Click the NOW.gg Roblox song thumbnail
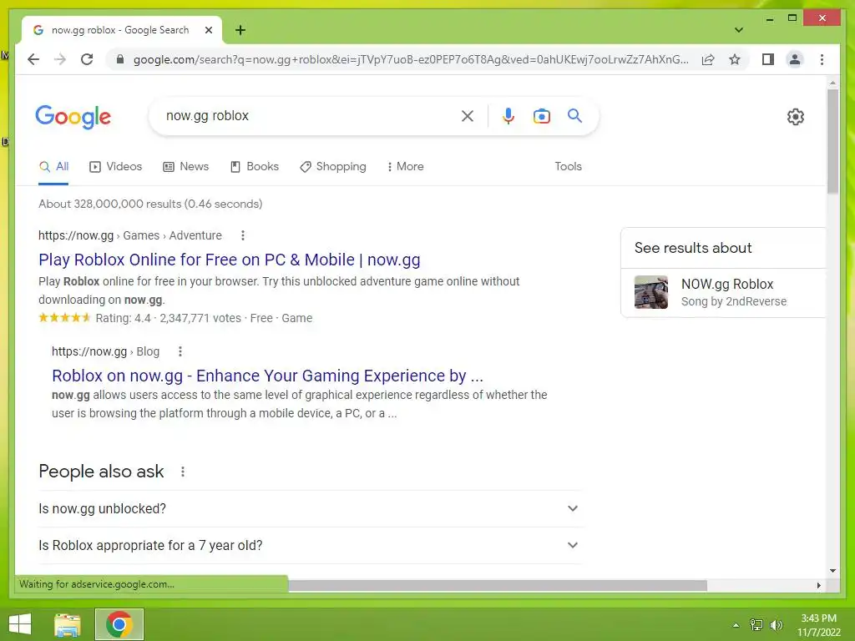The image size is (855, 641). click(x=651, y=293)
